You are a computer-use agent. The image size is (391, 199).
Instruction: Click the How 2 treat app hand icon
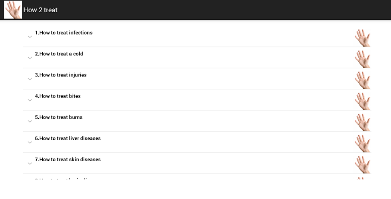(13, 10)
